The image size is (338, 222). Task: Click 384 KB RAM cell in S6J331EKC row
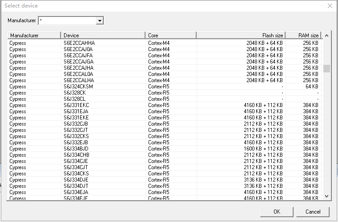coord(310,105)
